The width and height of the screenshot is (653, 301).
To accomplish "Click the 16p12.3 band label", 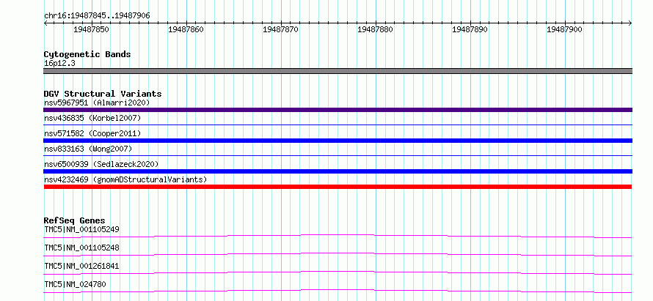I will point(59,64).
